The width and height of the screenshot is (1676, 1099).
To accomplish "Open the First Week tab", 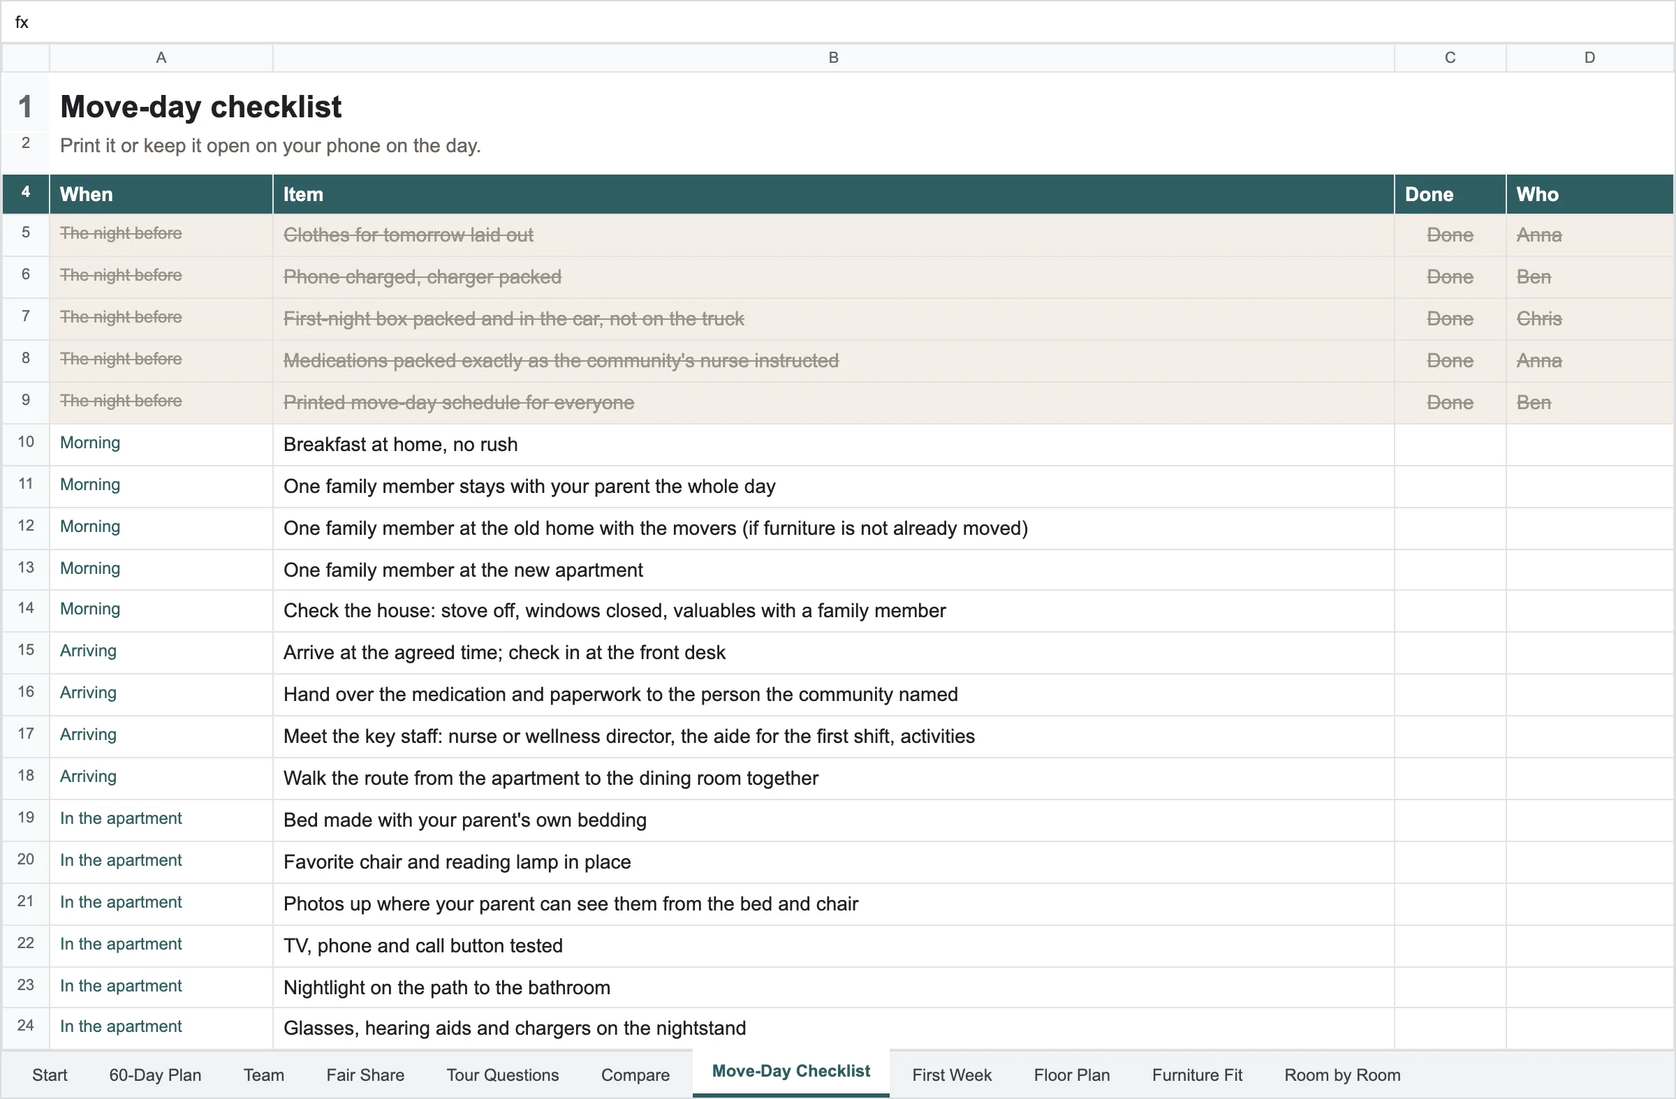I will pos(951,1075).
